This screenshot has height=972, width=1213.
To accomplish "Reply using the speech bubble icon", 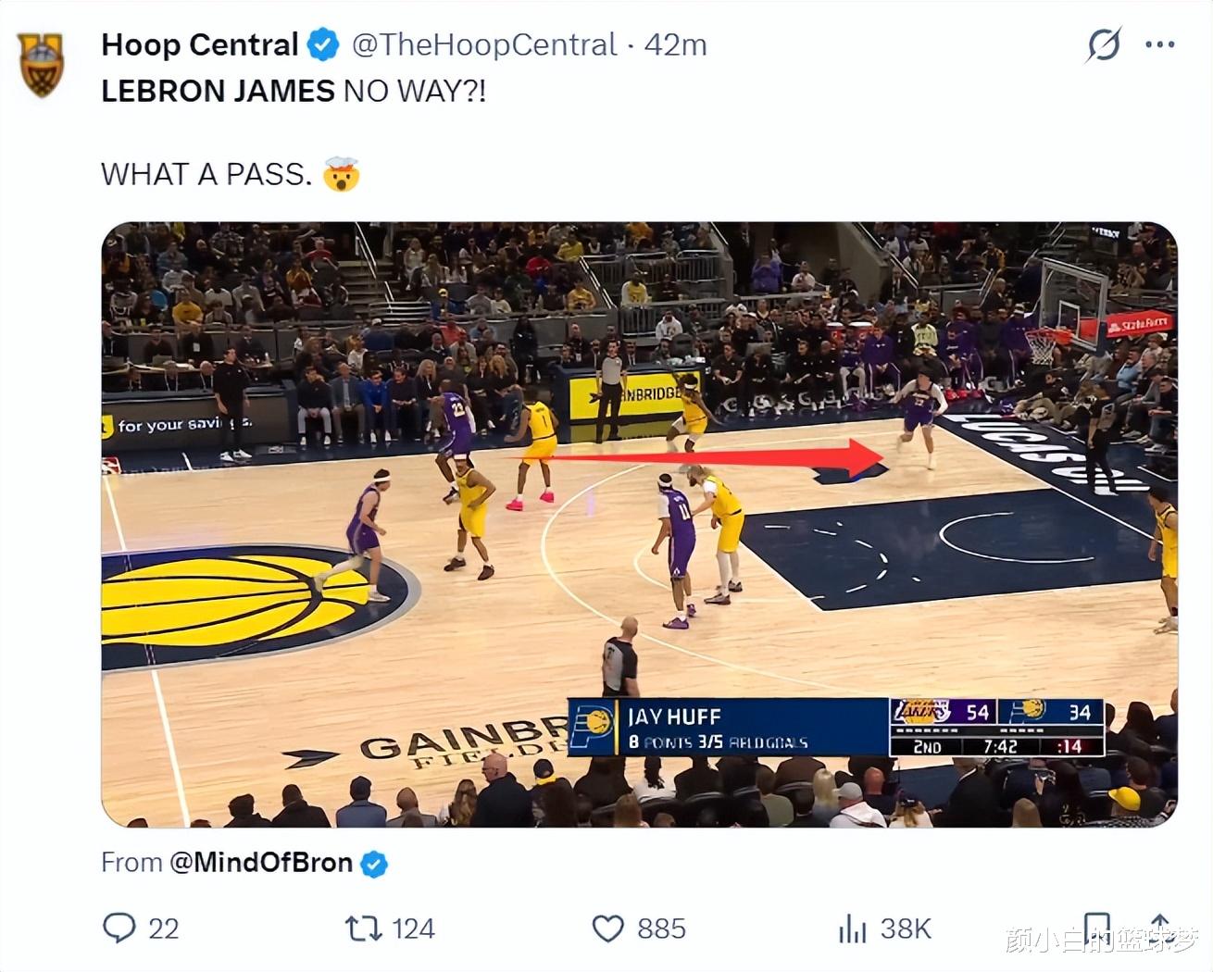I will [119, 928].
